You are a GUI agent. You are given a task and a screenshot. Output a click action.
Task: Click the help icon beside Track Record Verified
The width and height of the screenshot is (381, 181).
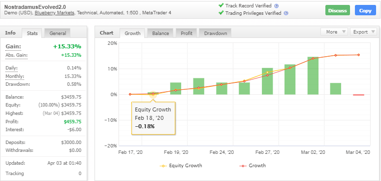point(276,6)
